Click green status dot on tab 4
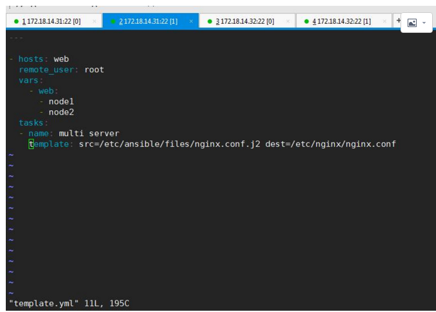Screen dimensions: 436x312 306,21
